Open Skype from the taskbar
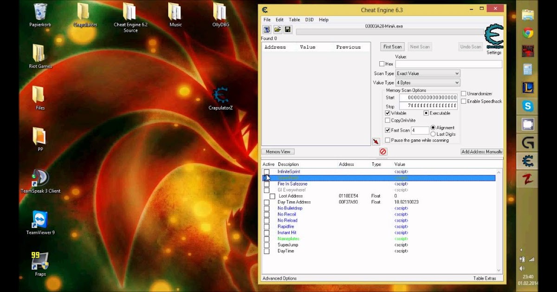This screenshot has width=557, height=292. [527, 106]
